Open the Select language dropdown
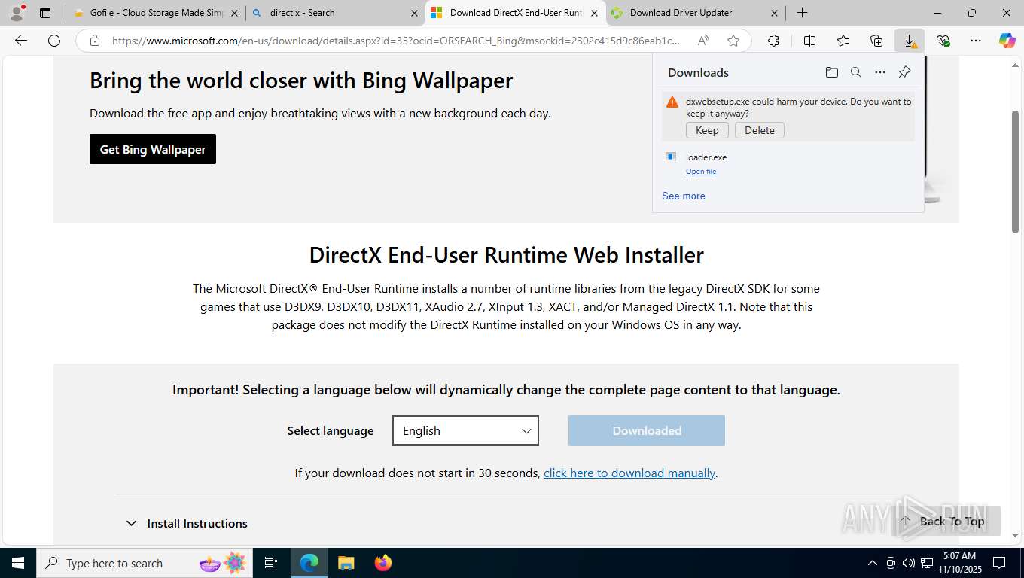 [x=465, y=430]
